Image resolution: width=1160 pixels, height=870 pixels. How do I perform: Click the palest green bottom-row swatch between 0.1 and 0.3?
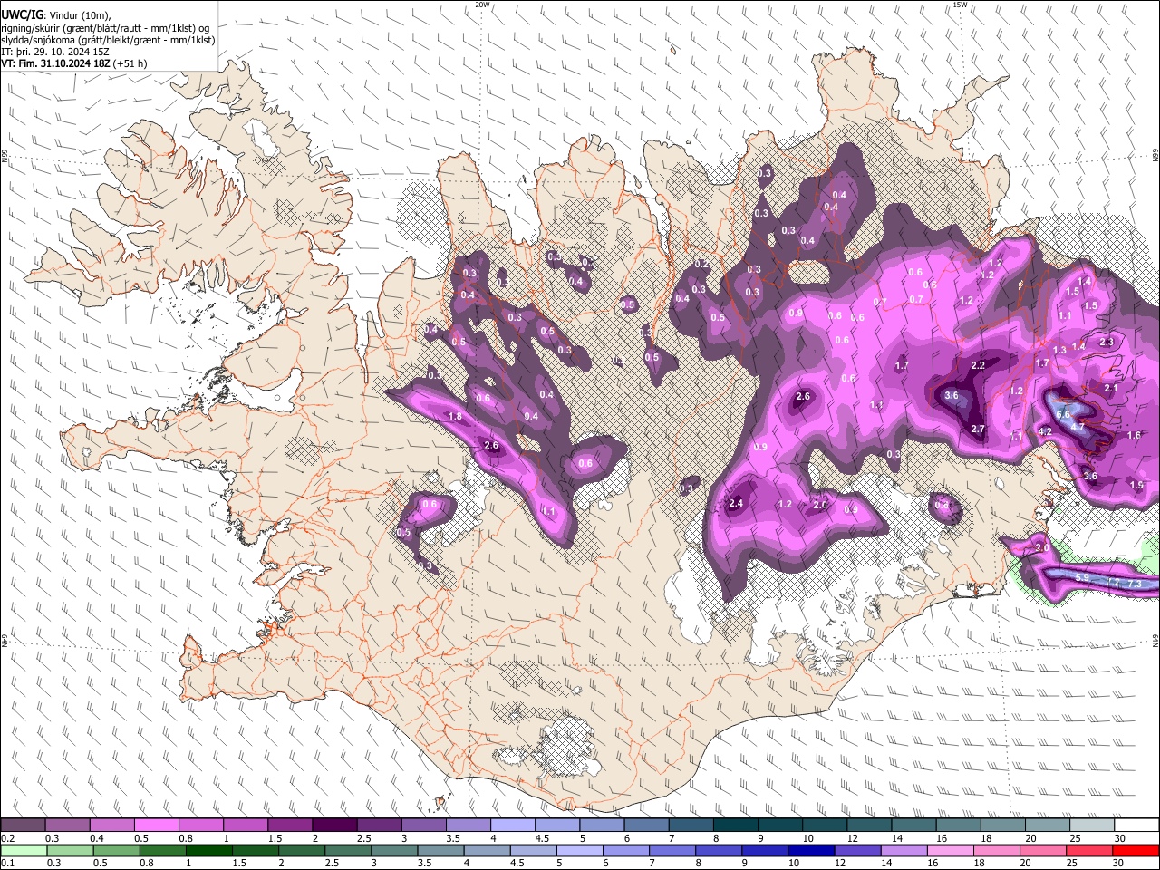click(24, 850)
